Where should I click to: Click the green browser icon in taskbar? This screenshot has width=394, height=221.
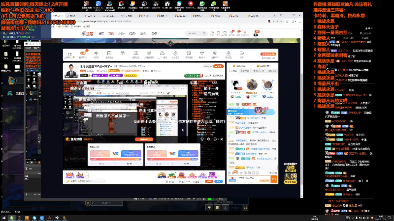coord(11,218)
